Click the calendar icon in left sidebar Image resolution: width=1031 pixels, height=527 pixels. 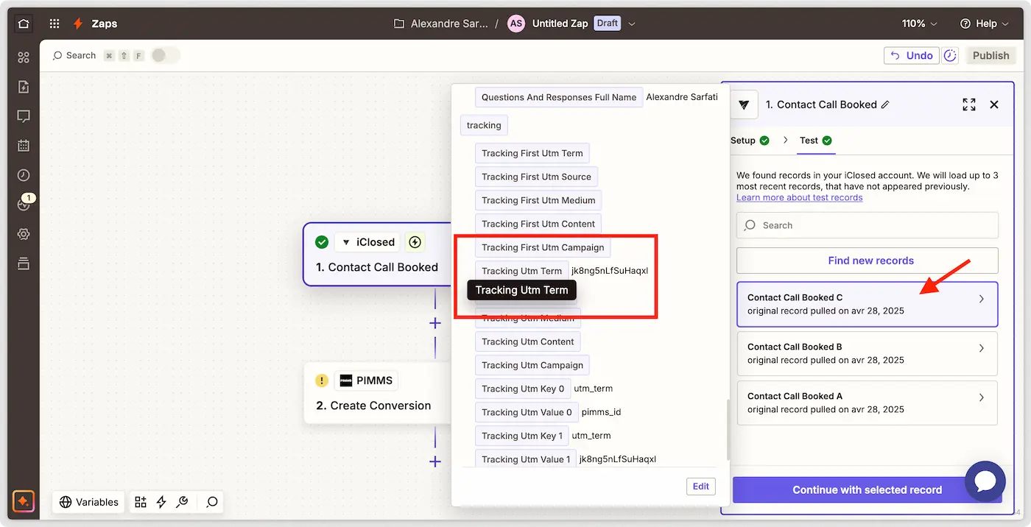click(x=24, y=146)
